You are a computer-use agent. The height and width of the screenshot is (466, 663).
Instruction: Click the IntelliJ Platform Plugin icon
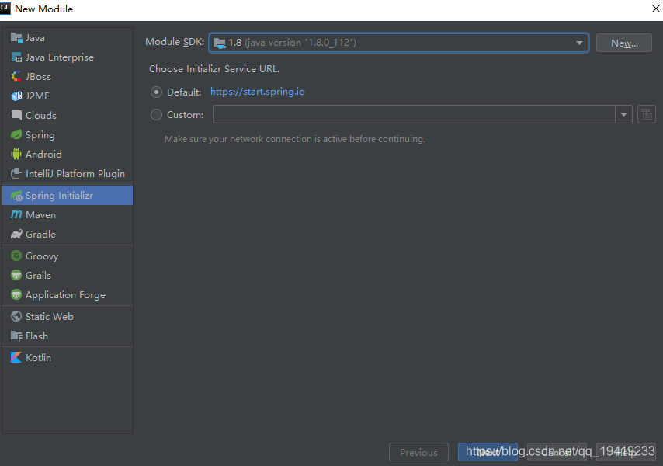[x=16, y=173]
